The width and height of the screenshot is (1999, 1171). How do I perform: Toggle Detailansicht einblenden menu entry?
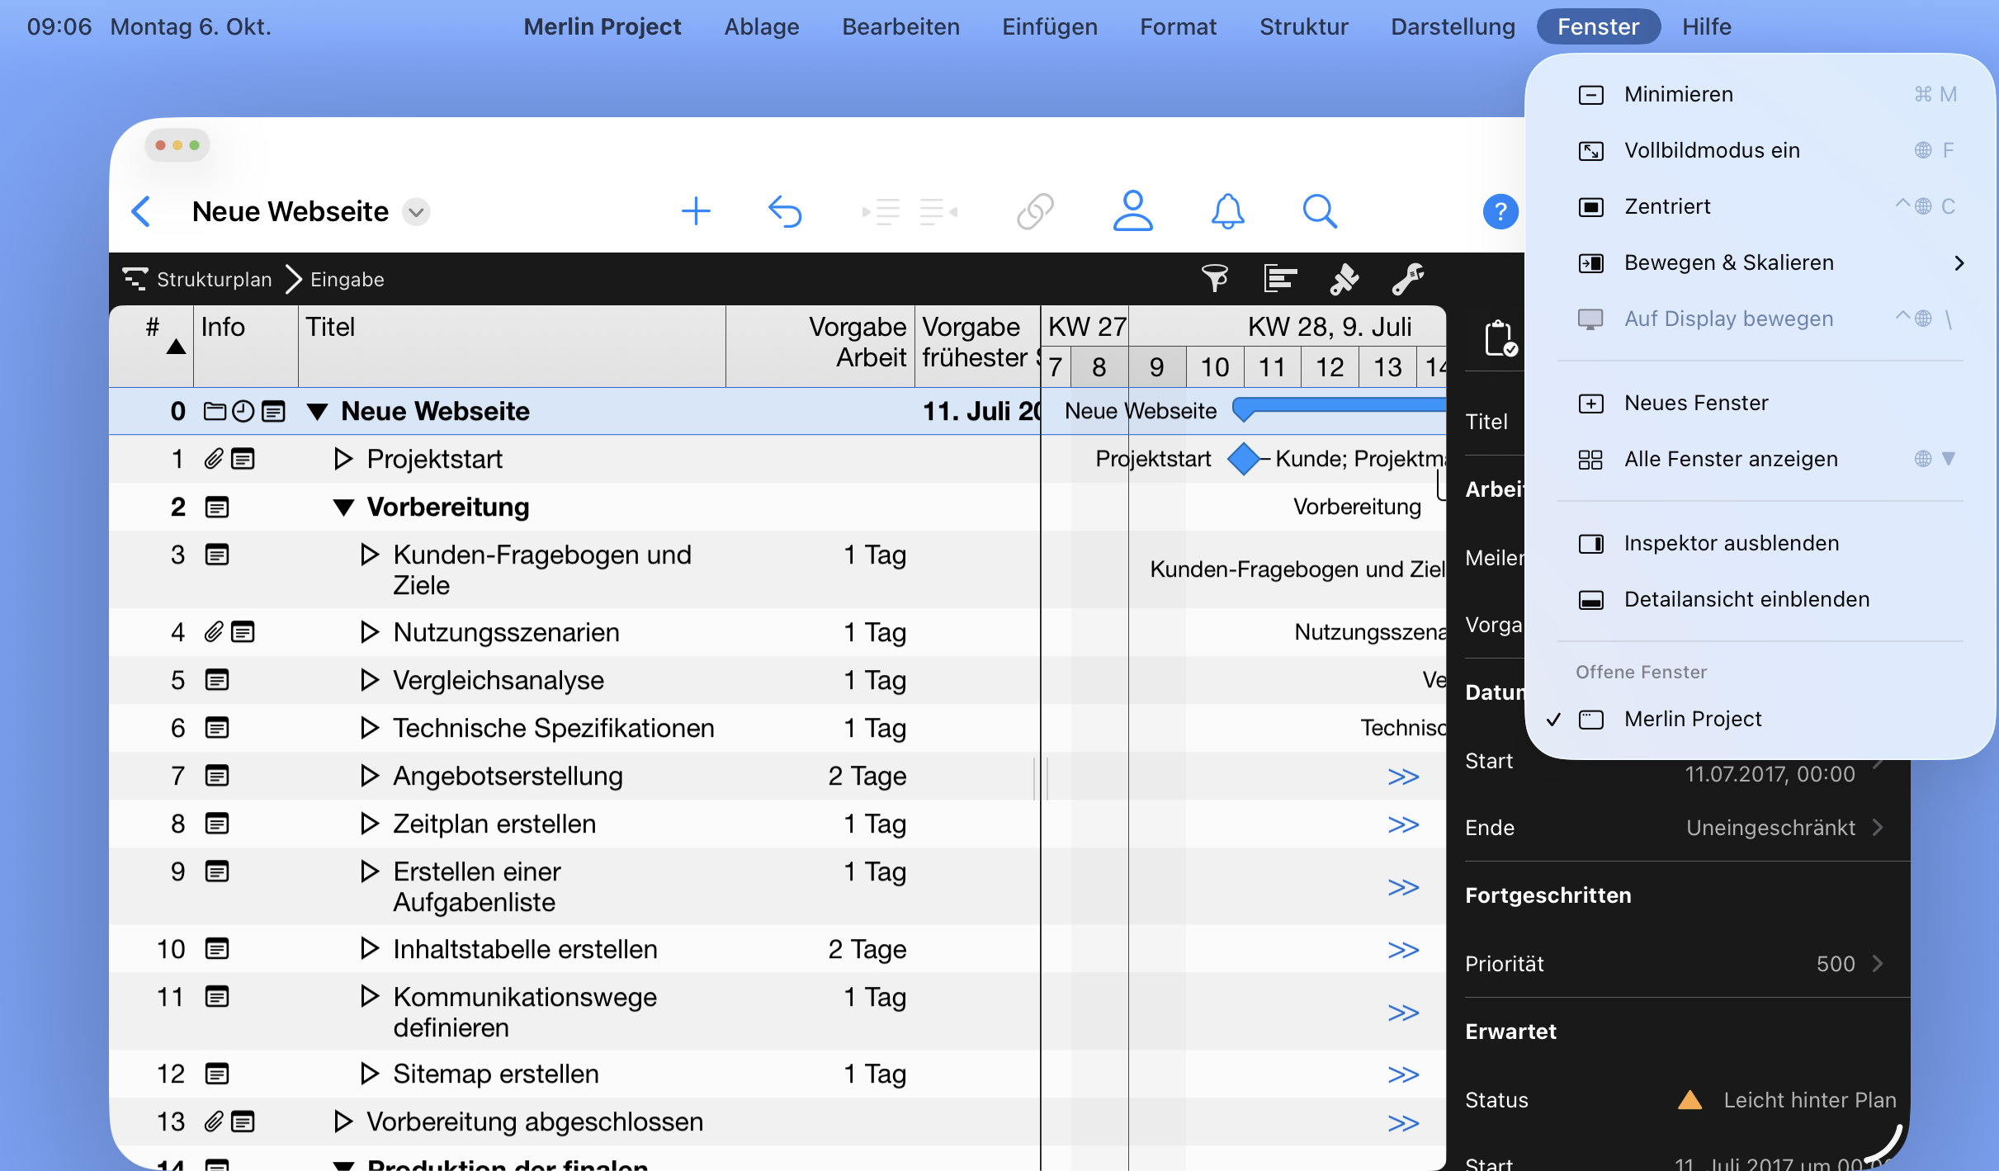coord(1746,600)
